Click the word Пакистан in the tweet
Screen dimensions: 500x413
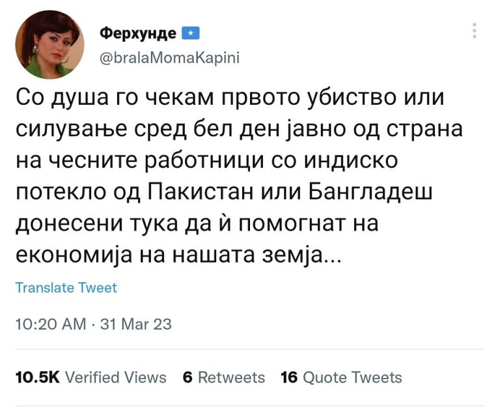click(202, 192)
